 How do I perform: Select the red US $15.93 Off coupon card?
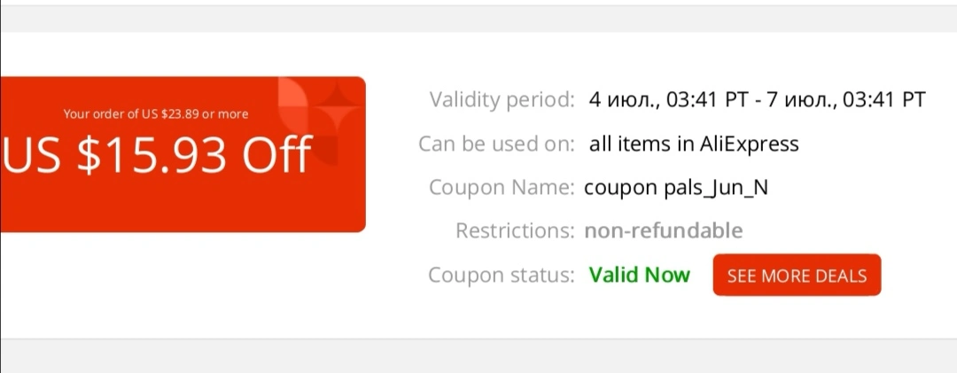point(183,154)
